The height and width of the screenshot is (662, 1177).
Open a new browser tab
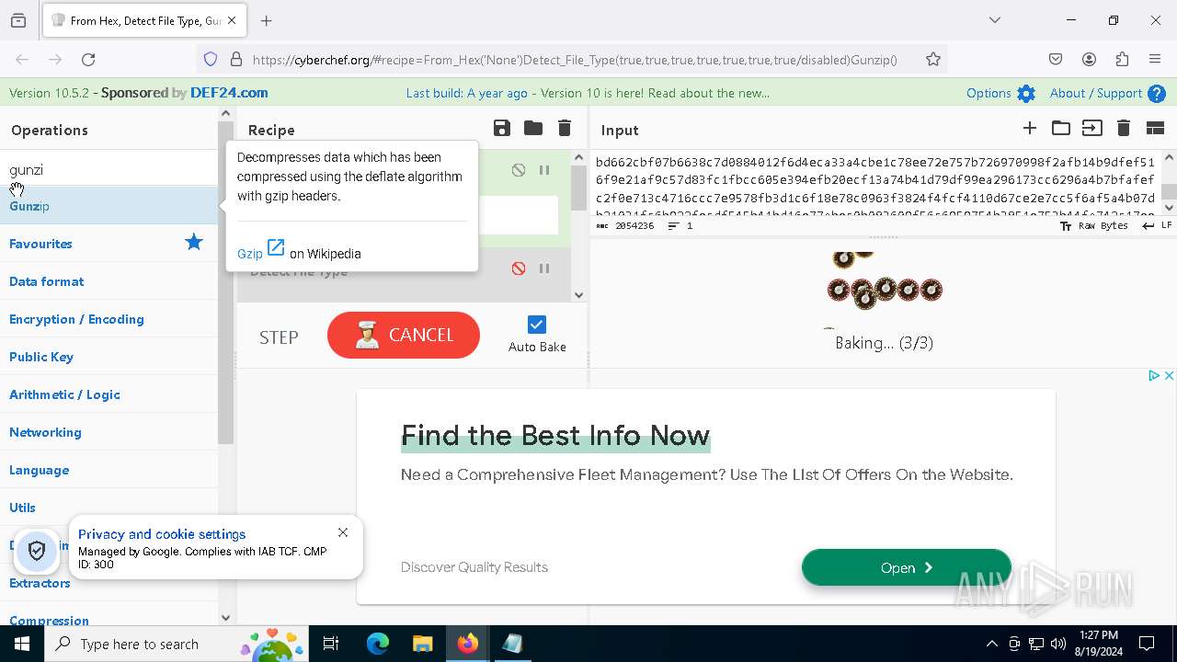[x=267, y=20]
